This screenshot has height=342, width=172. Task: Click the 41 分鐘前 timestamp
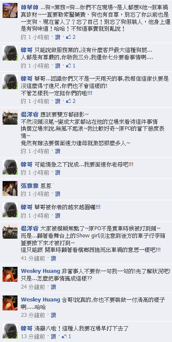point(33,258)
